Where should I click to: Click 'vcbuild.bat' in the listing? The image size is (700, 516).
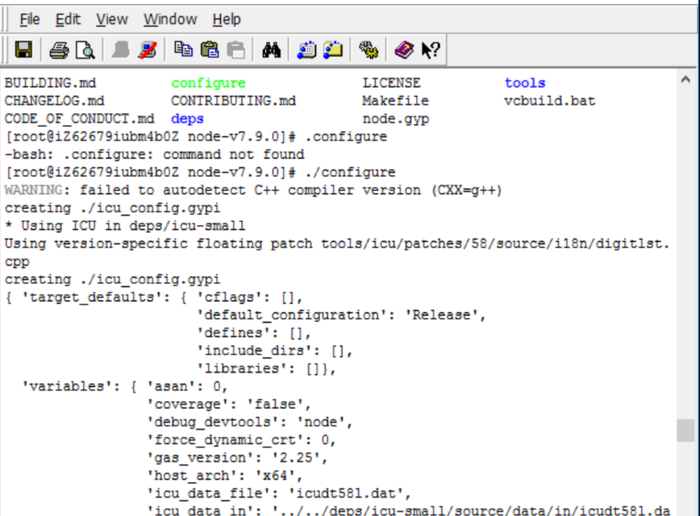[x=550, y=101]
